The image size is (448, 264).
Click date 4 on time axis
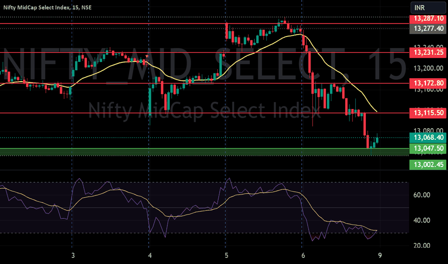149,255
